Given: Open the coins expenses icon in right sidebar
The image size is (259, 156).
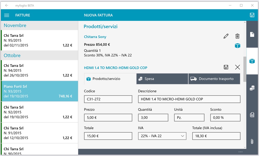Looking at the screenshot, I should click(252, 88).
